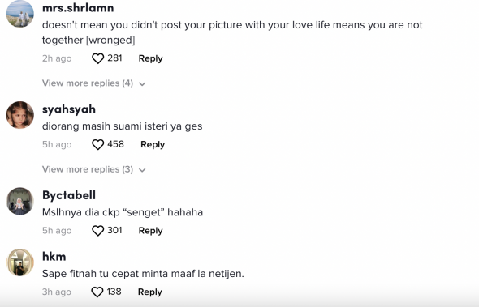The image size is (479, 307).
Task: Open syahsyah username link
Action: pos(69,109)
